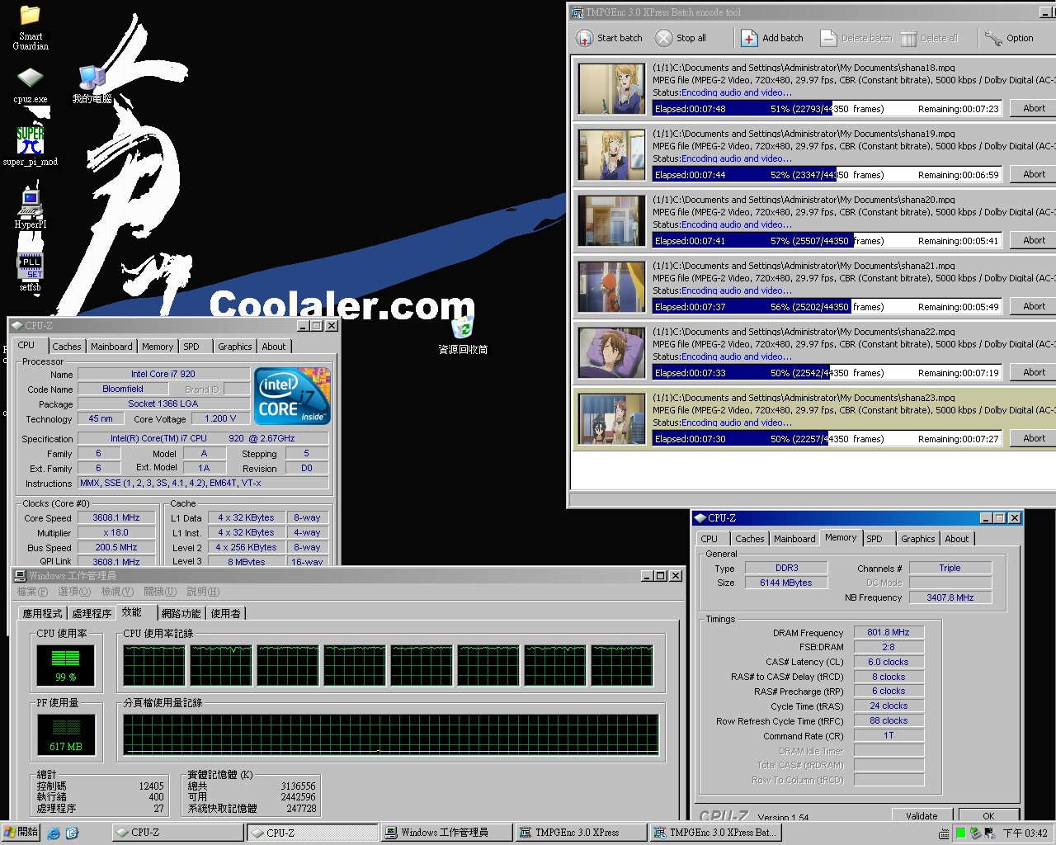Click the "Intel Core i7 920" name field
1056x845 pixels.
(163, 374)
